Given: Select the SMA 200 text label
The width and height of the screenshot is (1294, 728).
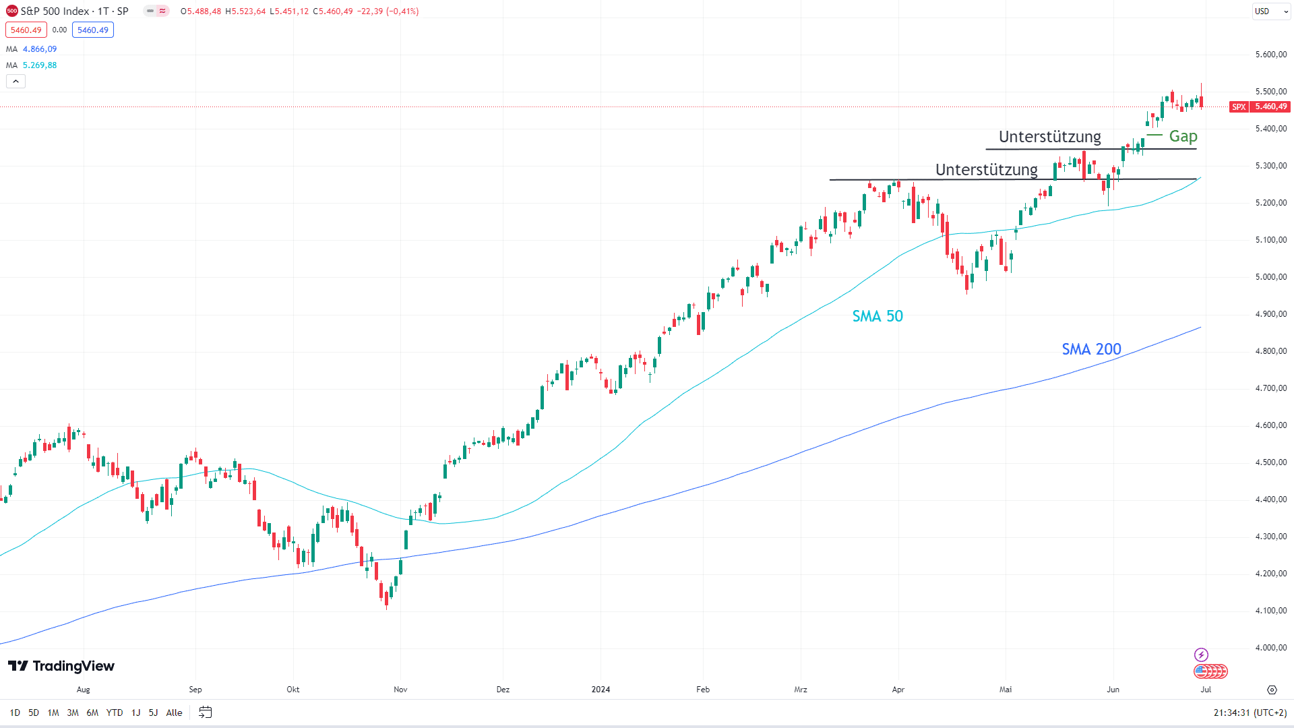Looking at the screenshot, I should [x=1091, y=349].
